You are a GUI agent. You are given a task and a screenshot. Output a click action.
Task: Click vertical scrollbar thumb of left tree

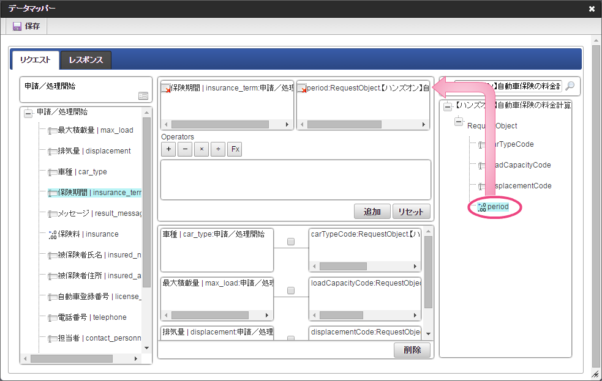[146, 202]
